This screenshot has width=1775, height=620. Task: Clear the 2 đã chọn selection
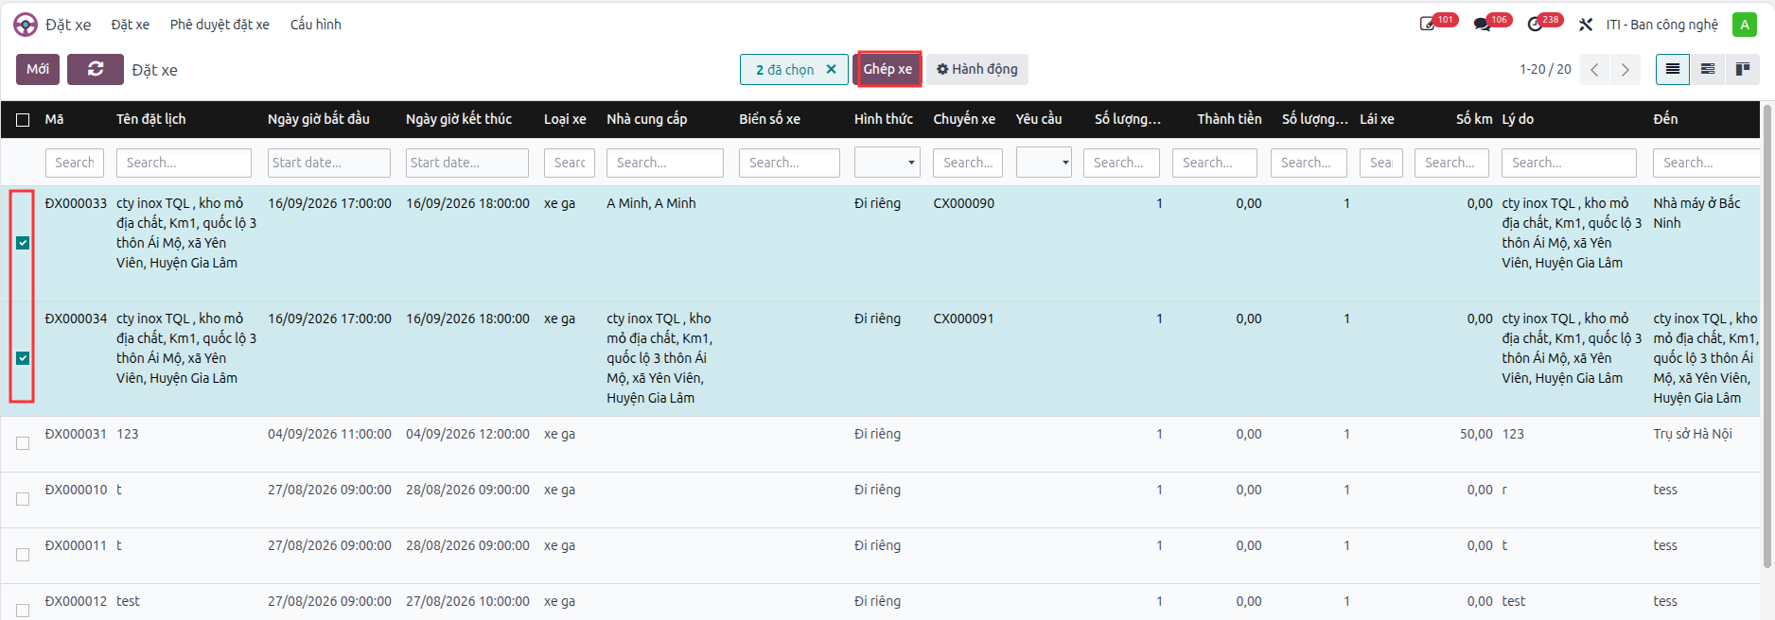tap(831, 69)
